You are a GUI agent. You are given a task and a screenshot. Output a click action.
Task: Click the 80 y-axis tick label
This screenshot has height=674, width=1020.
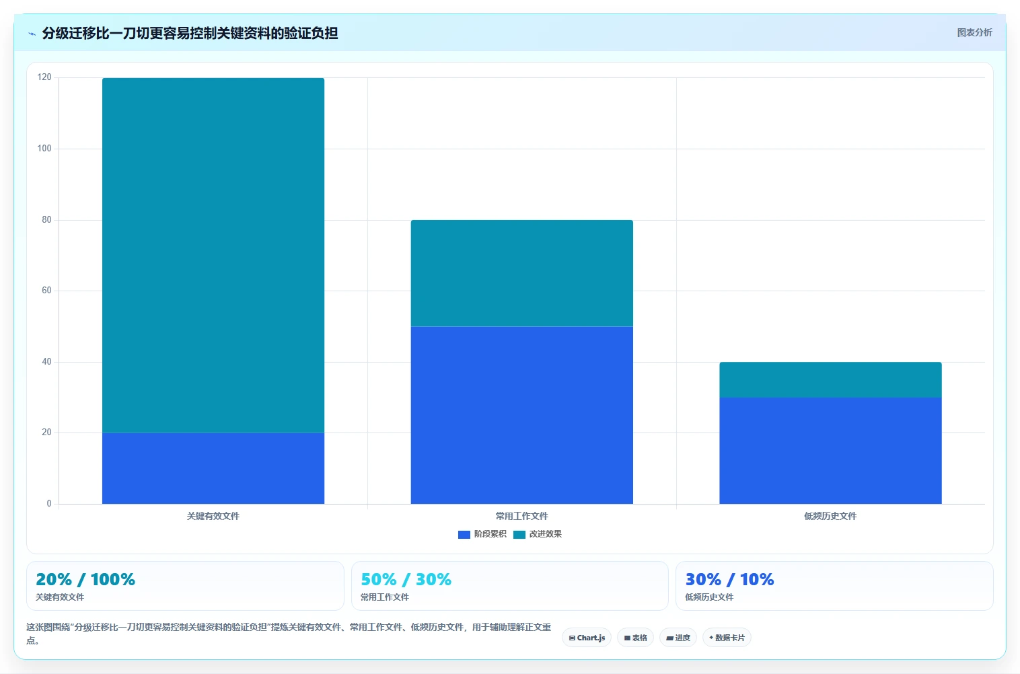[46, 220]
